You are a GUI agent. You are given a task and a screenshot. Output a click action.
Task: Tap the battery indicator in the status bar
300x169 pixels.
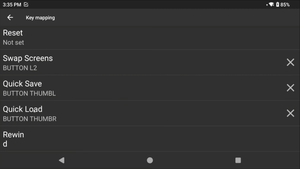[278, 4]
